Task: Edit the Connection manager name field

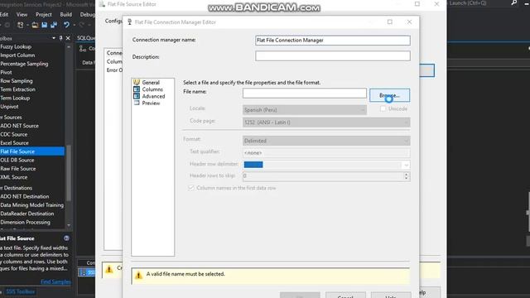Action: pyautogui.click(x=333, y=41)
